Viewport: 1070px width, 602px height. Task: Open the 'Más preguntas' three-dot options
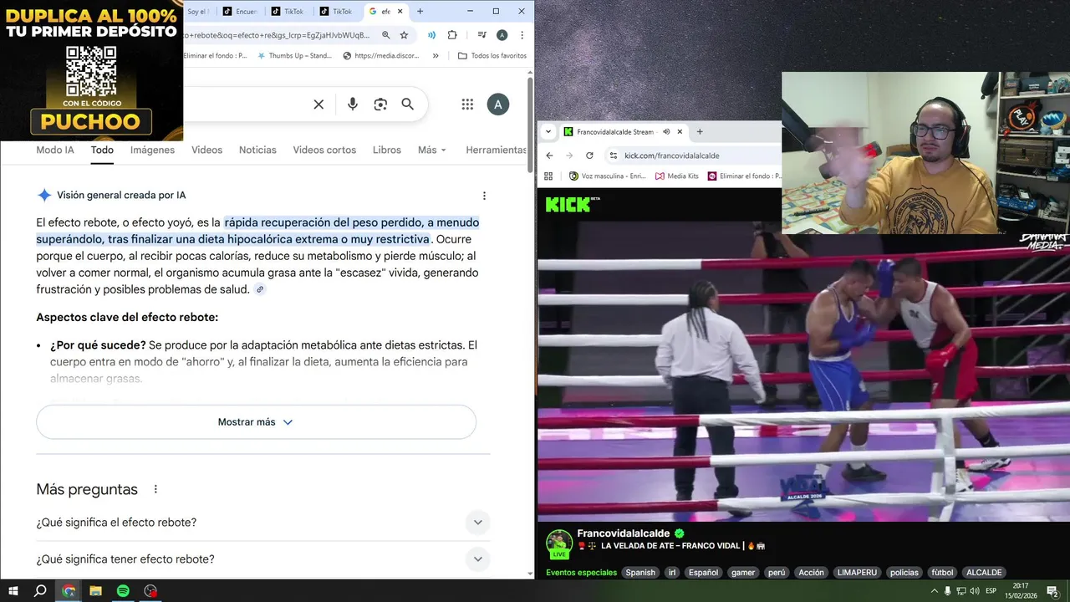(x=155, y=489)
